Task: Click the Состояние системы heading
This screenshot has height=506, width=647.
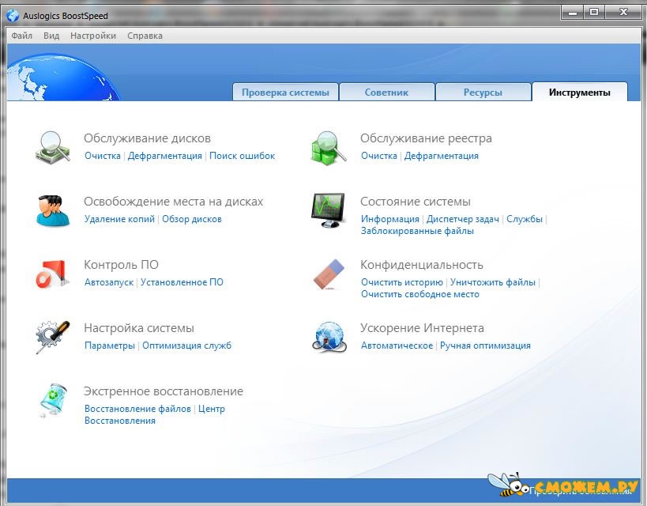Action: point(416,201)
